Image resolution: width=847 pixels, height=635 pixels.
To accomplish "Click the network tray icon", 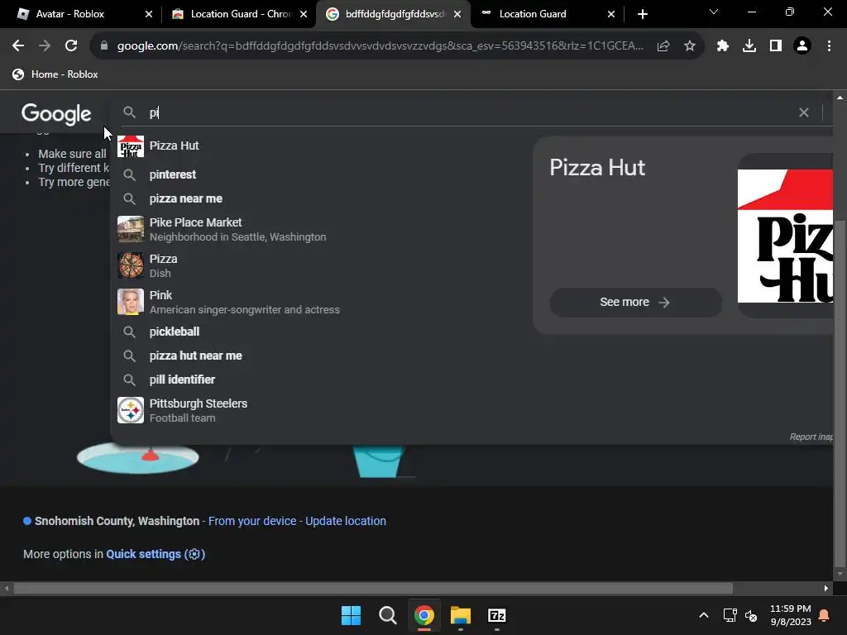I will pos(730,615).
